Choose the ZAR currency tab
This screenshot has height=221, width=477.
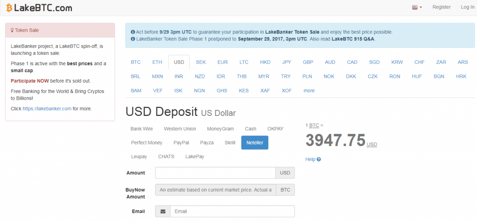point(441,62)
